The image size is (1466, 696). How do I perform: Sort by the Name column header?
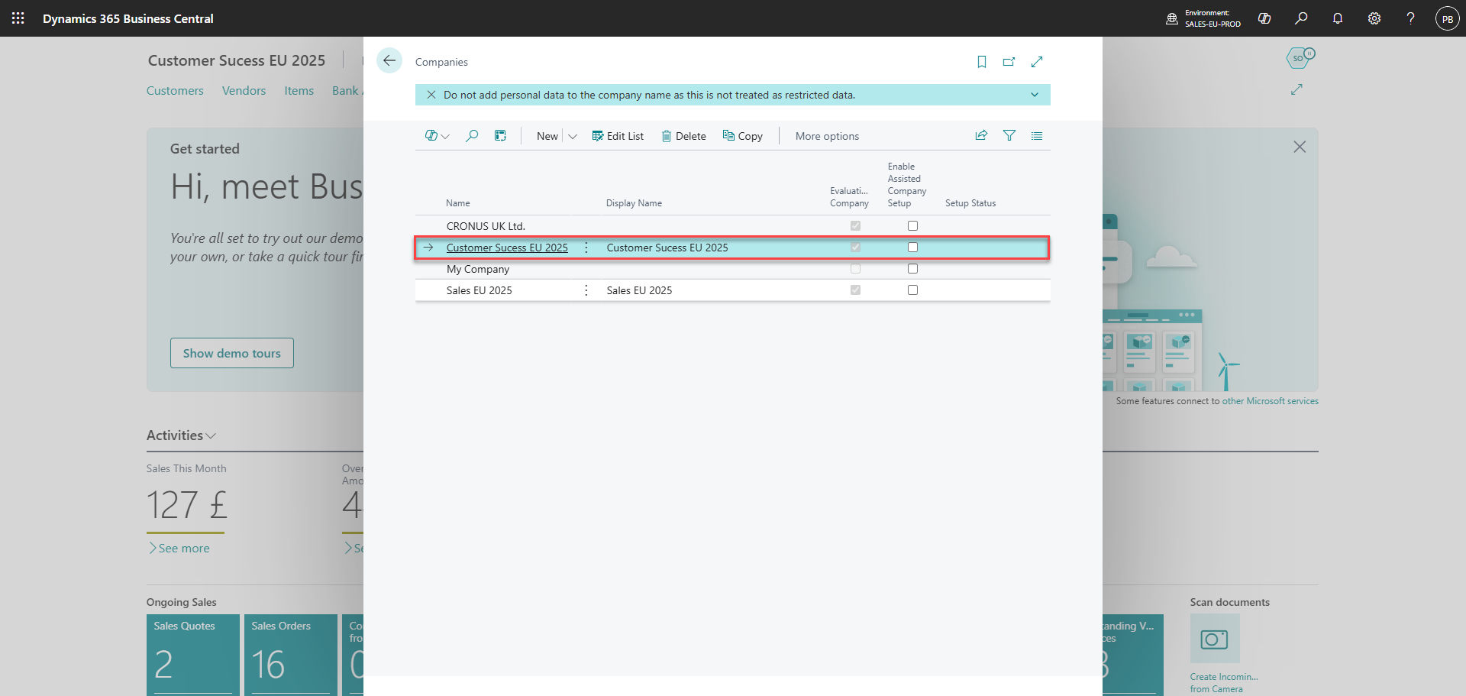pyautogui.click(x=458, y=203)
